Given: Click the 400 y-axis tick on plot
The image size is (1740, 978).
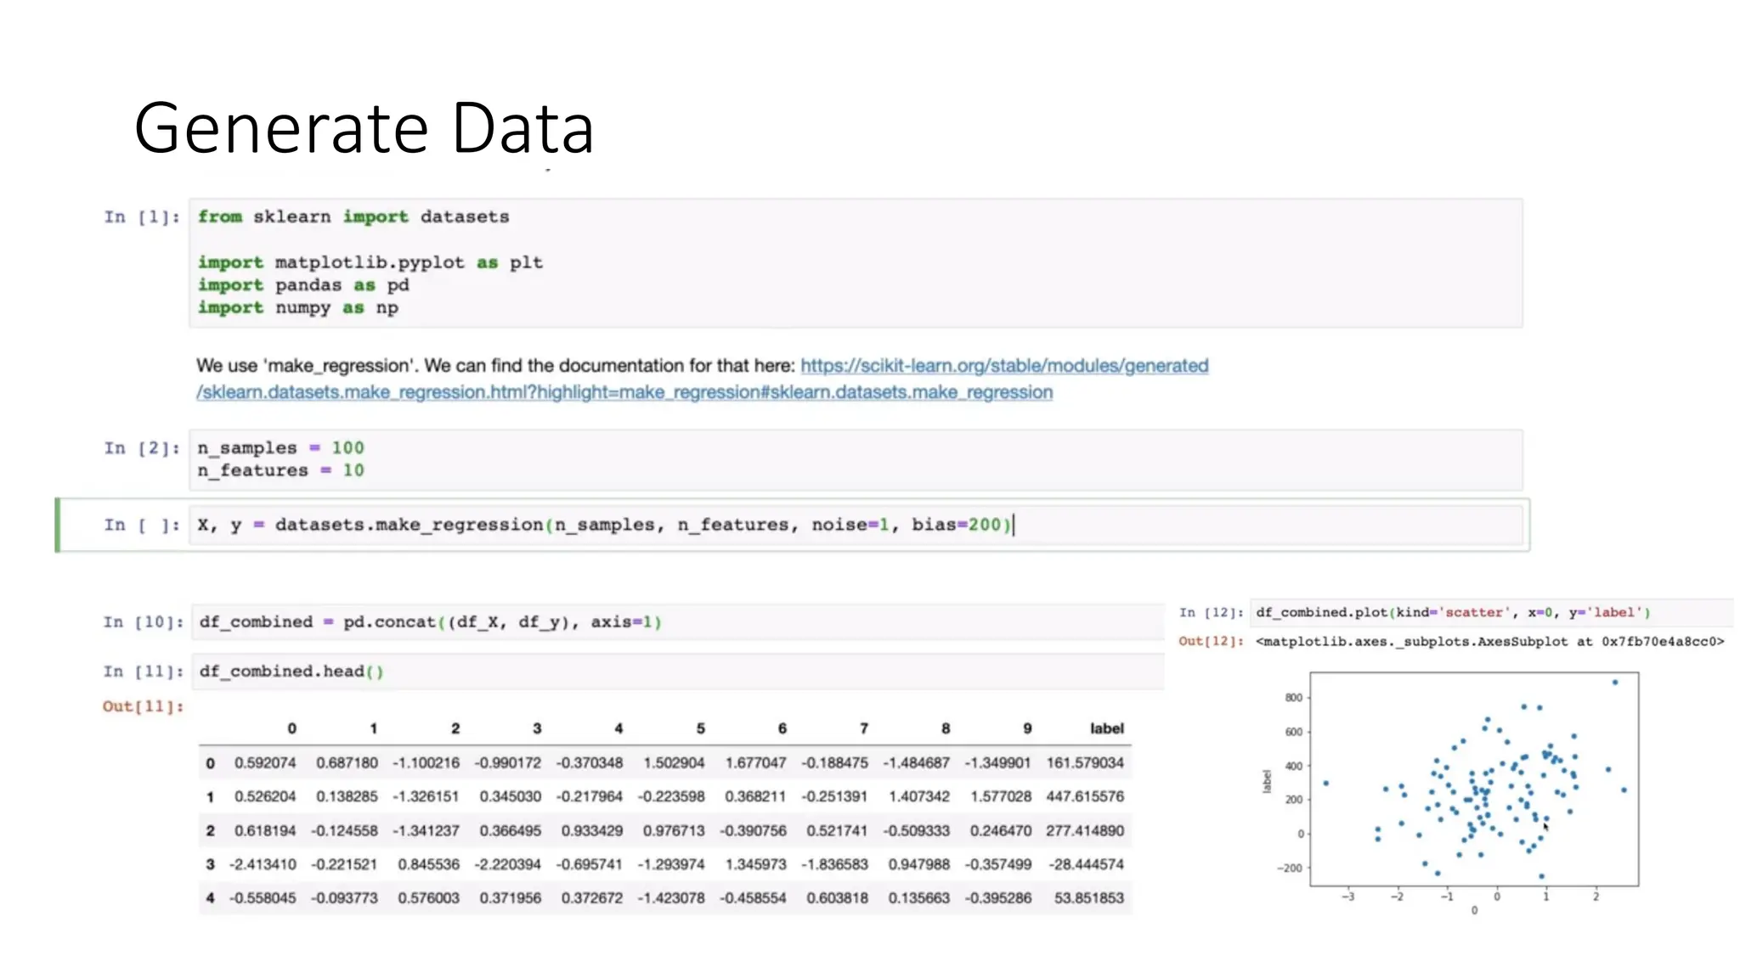Looking at the screenshot, I should 1293,766.
